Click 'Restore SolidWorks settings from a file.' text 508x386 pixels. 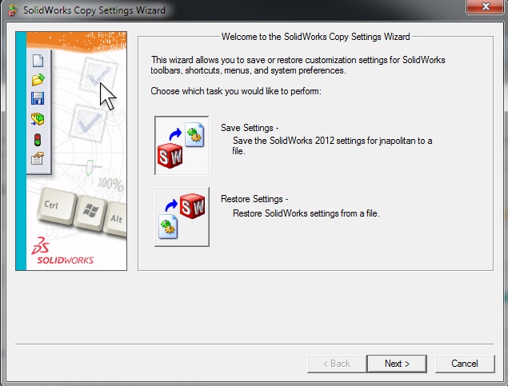click(306, 213)
